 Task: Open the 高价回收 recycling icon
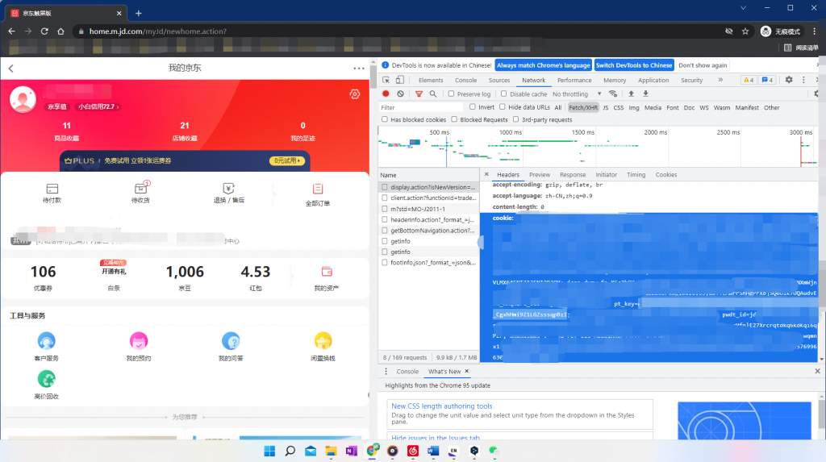click(x=46, y=379)
